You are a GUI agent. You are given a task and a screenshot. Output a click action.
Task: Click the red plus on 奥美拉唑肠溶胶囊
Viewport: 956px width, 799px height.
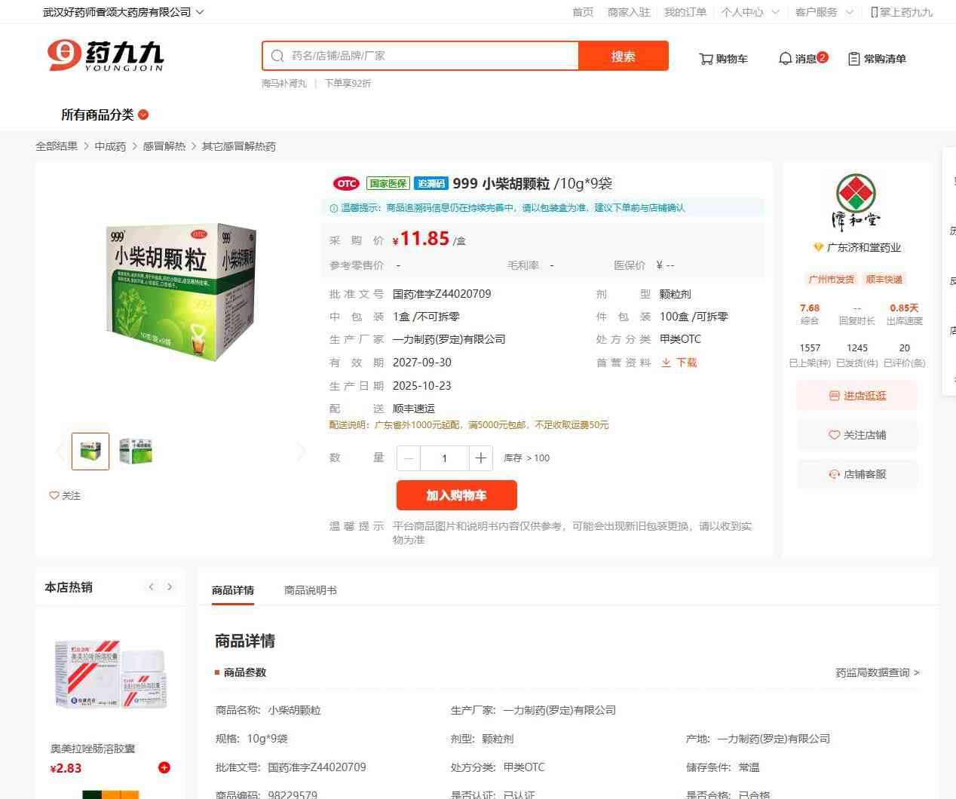point(164,767)
